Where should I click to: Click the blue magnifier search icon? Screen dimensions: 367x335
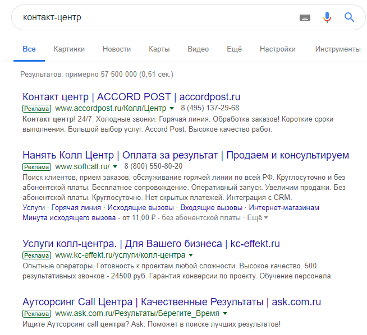(349, 17)
